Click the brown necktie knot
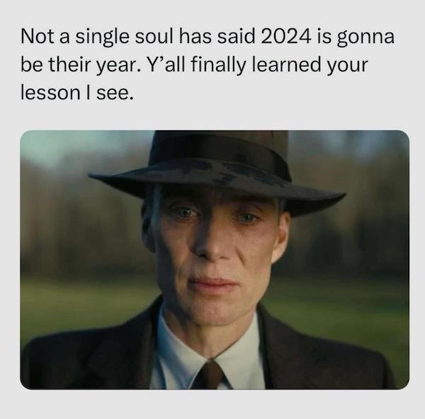The height and width of the screenshot is (419, 425). tap(210, 375)
